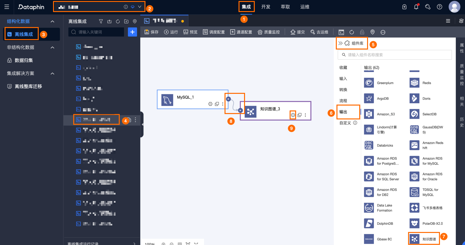
Task: Click the copy icon on MySQL_1 node
Action: tap(217, 104)
